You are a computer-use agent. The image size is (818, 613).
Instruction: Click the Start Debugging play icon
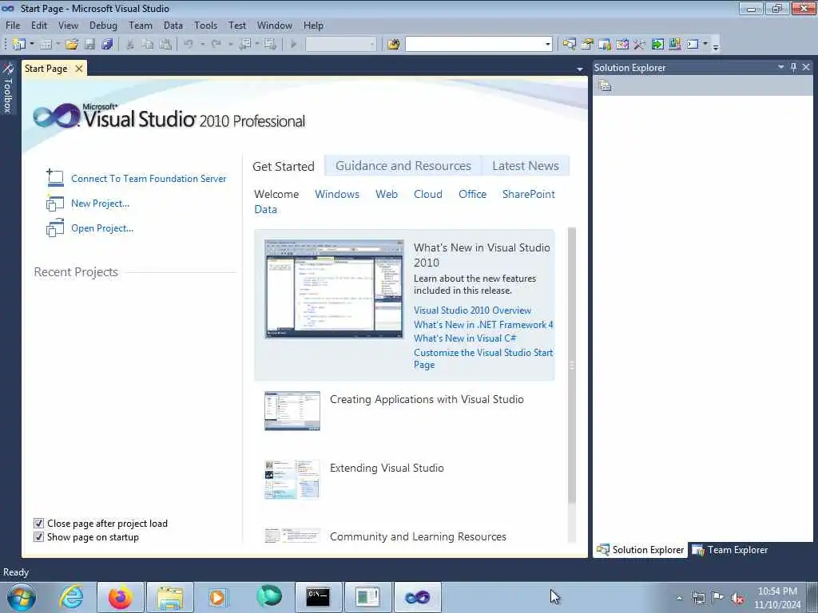click(x=294, y=45)
